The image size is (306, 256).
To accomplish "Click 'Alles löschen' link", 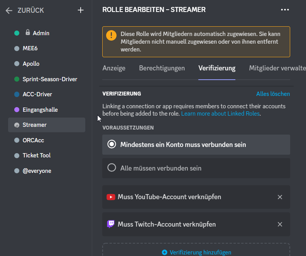I will tap(273, 94).
